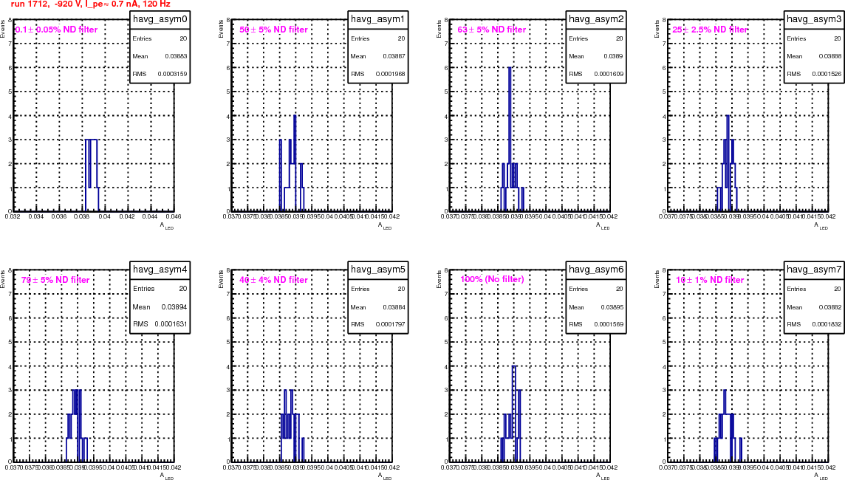
Task: Click the RMS value 0.0001968
Action: point(391,74)
